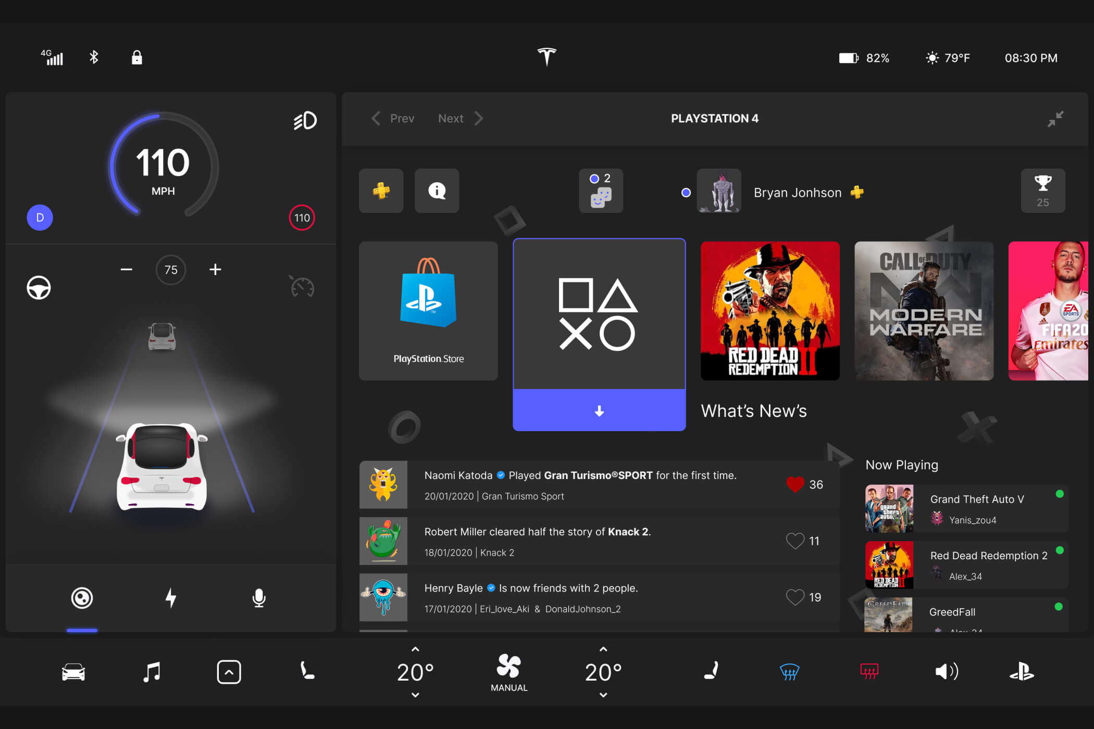Activate the voice command microphone
Viewport: 1094px width, 729px height.
point(259,598)
